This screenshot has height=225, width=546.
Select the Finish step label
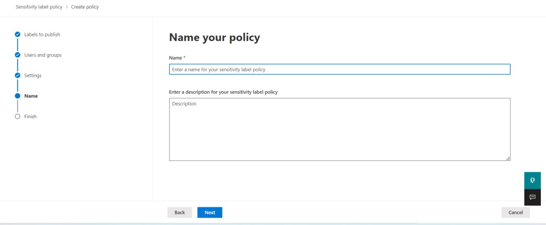pyautogui.click(x=30, y=116)
